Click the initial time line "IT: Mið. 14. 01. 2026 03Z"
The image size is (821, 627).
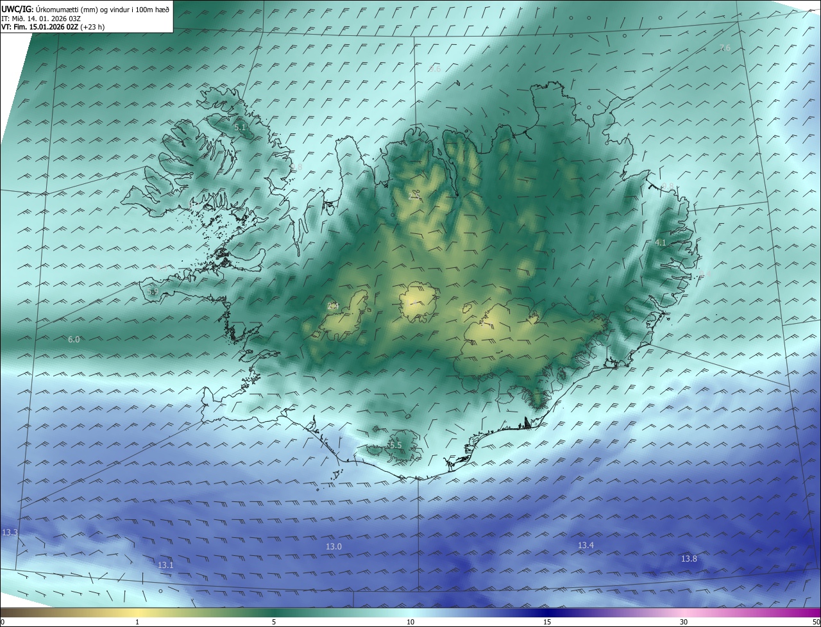pos(42,18)
